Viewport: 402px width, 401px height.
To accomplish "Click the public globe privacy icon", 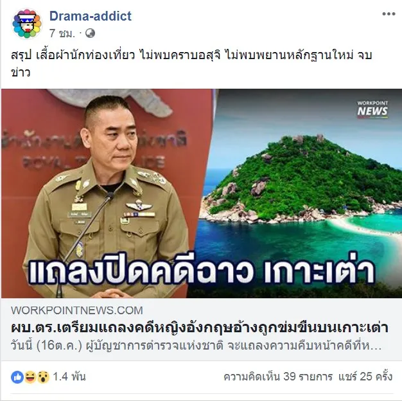I will pos(90,33).
